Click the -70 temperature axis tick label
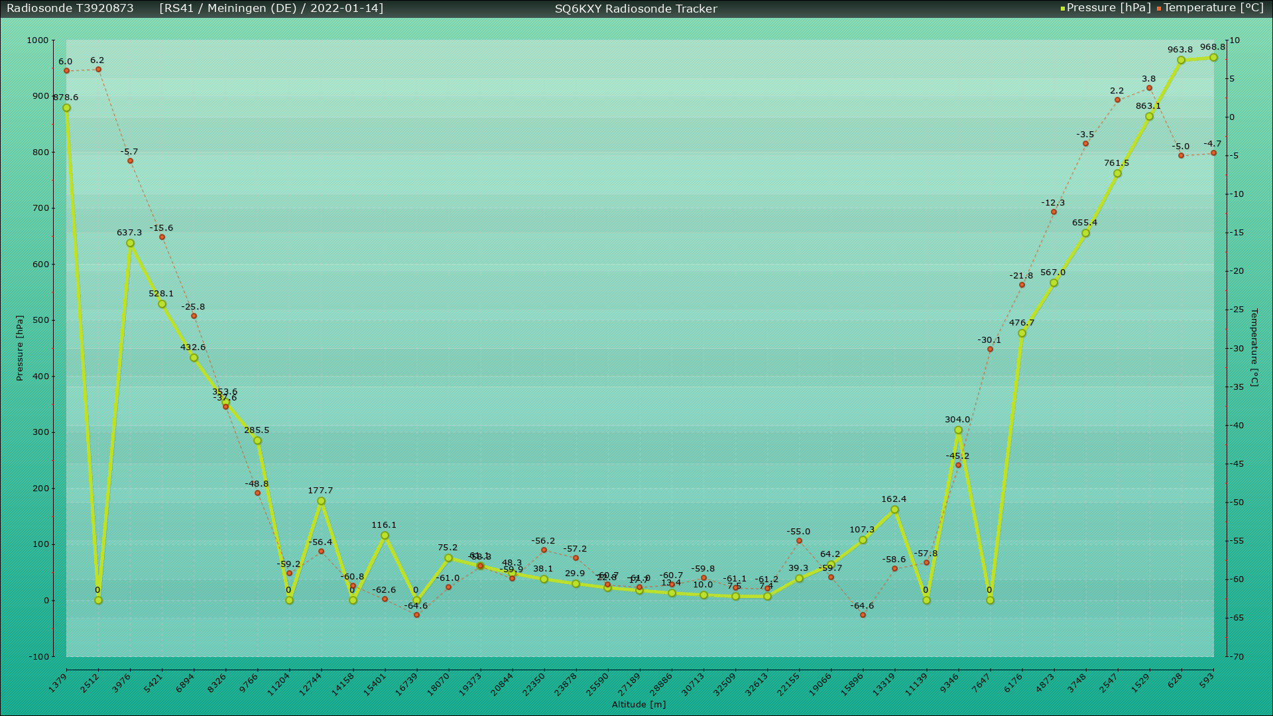This screenshot has height=716, width=1273. (x=1237, y=657)
